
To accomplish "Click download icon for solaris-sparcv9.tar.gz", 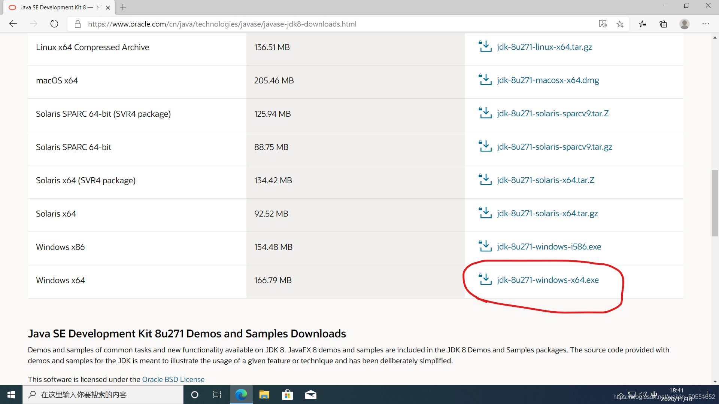I will pos(485,146).
